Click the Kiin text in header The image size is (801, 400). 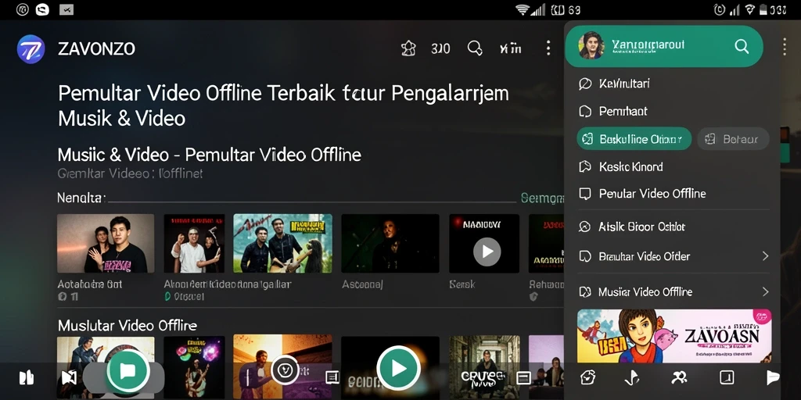click(510, 49)
